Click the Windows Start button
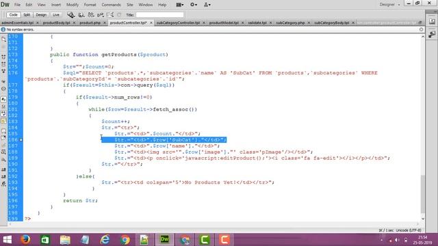The image size is (438, 246). [x=7, y=239]
